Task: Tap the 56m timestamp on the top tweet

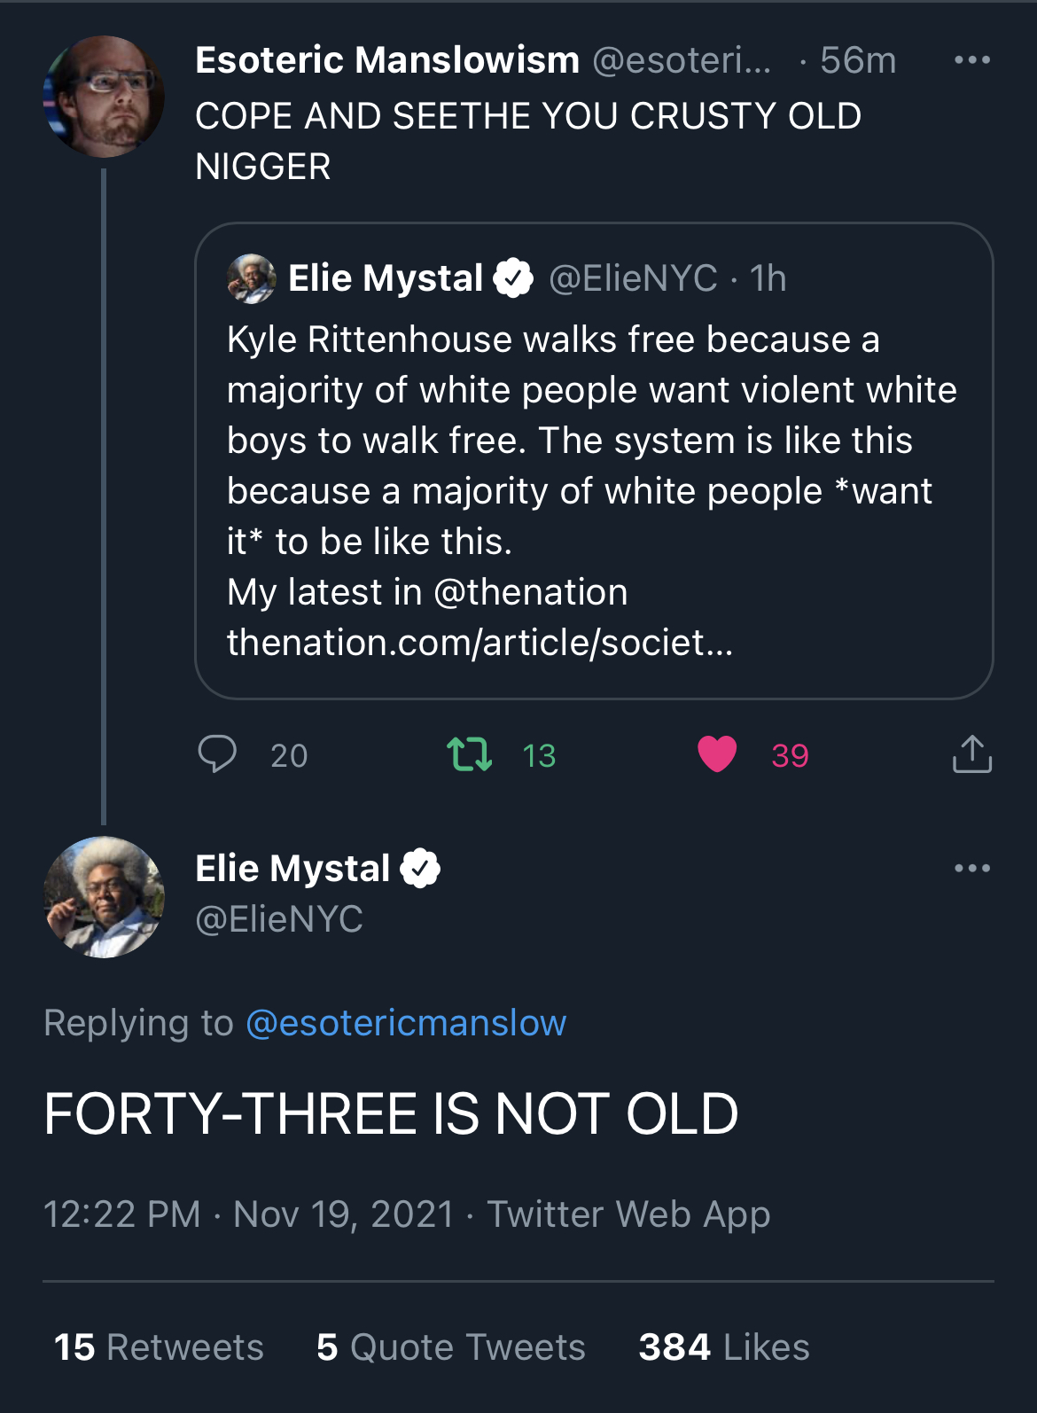Action: 857,60
